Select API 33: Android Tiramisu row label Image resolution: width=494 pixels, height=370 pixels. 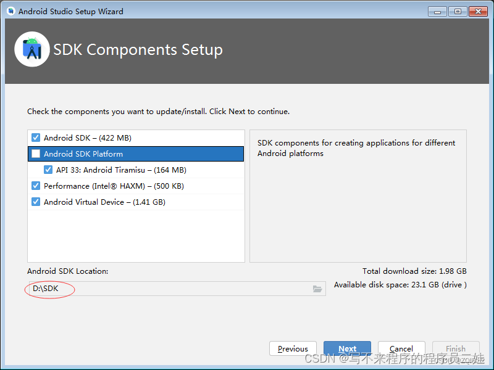pos(121,170)
